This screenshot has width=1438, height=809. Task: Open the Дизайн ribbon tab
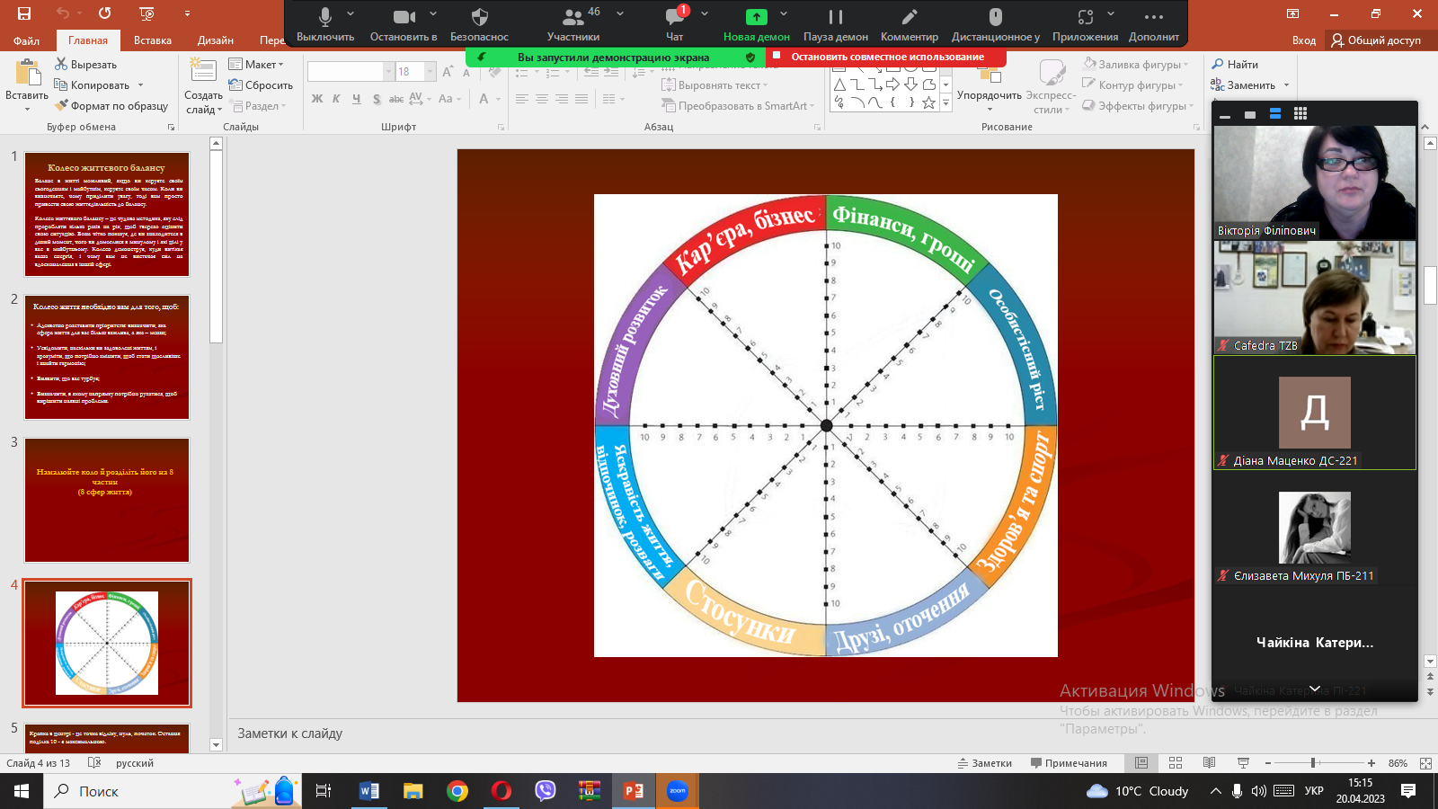[215, 40]
